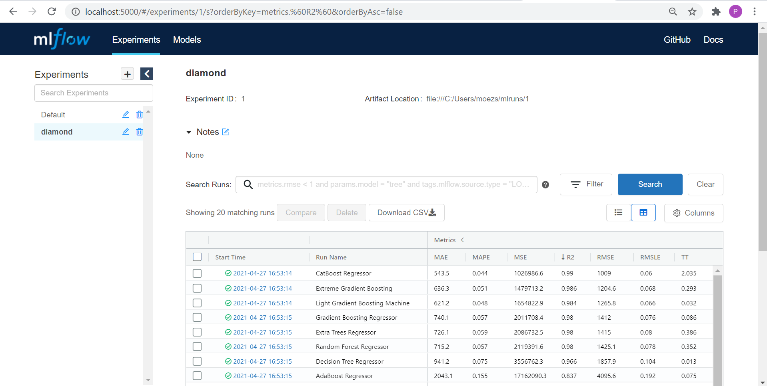Edit Notes using the pencil icon
The image size is (767, 386).
[226, 132]
